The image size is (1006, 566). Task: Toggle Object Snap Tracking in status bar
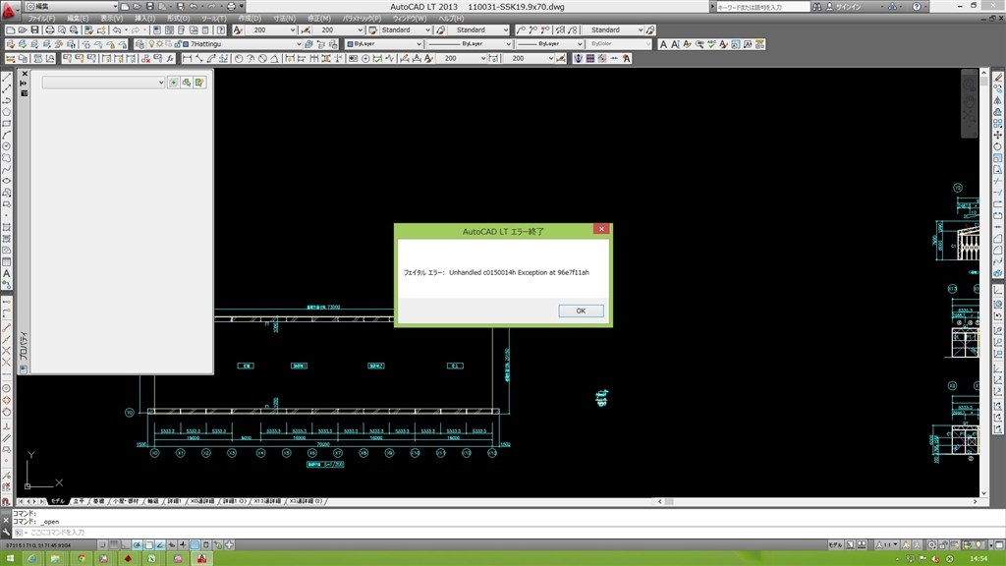[x=160, y=544]
